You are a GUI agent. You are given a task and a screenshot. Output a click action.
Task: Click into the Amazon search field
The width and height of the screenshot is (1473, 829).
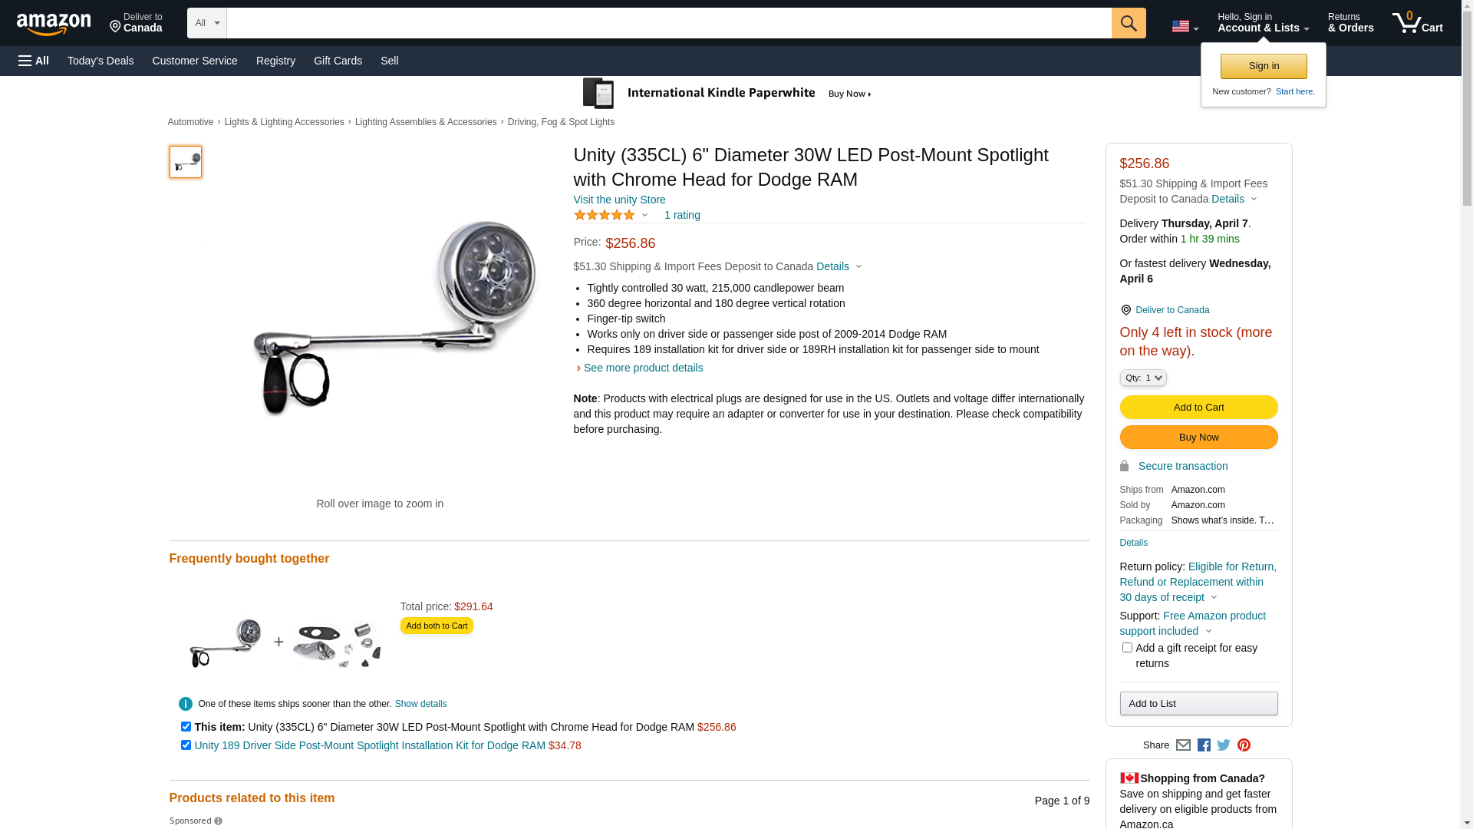point(668,23)
